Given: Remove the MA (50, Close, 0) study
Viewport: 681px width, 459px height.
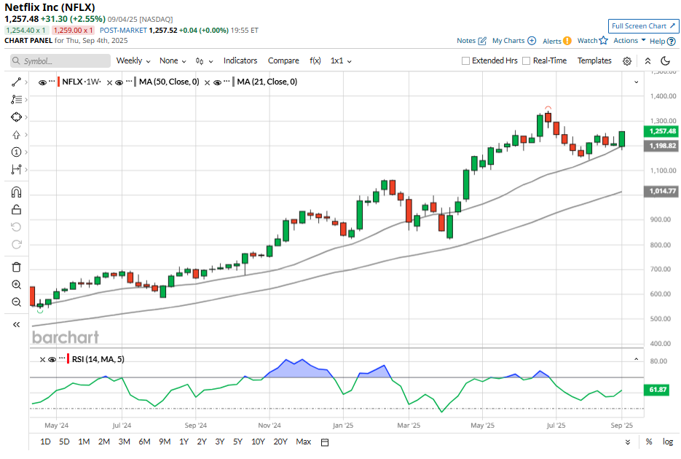Looking at the screenshot, I should coord(109,82).
